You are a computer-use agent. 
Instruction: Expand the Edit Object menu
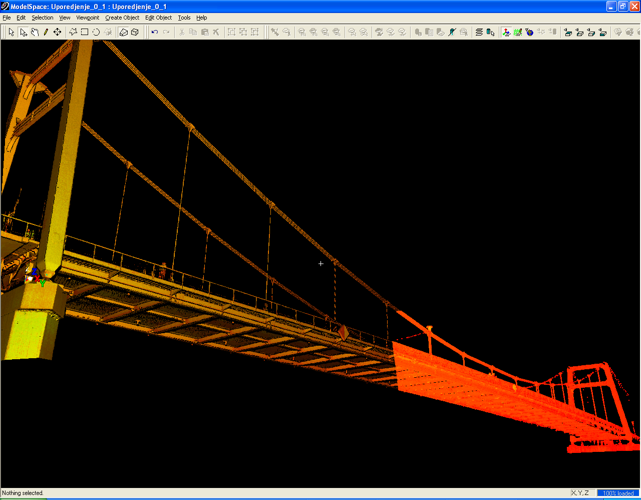tap(158, 18)
